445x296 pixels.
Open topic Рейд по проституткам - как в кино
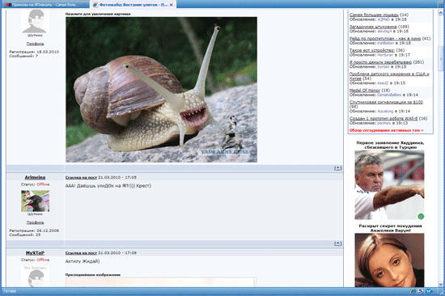(x=385, y=39)
